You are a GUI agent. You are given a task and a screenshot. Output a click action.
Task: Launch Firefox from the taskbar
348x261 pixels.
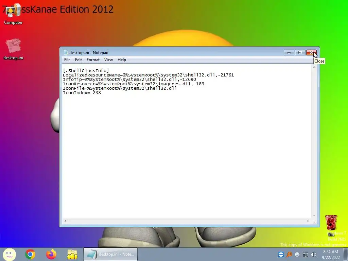click(x=51, y=254)
